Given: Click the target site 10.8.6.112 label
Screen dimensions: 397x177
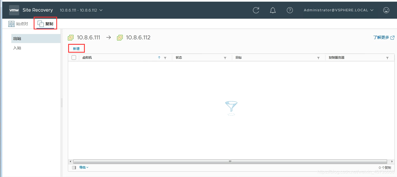Looking at the screenshot, I should 138,38.
